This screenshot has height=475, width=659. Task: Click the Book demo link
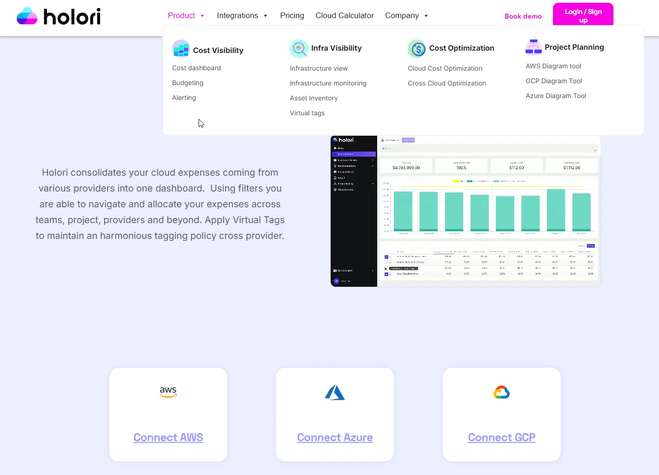point(523,16)
